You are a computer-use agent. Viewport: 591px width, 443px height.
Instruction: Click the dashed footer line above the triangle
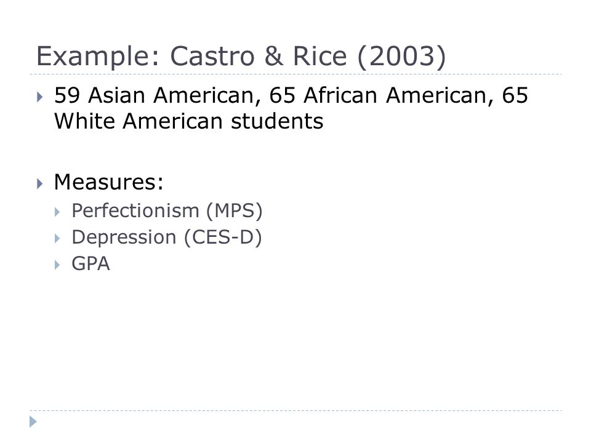295,410
